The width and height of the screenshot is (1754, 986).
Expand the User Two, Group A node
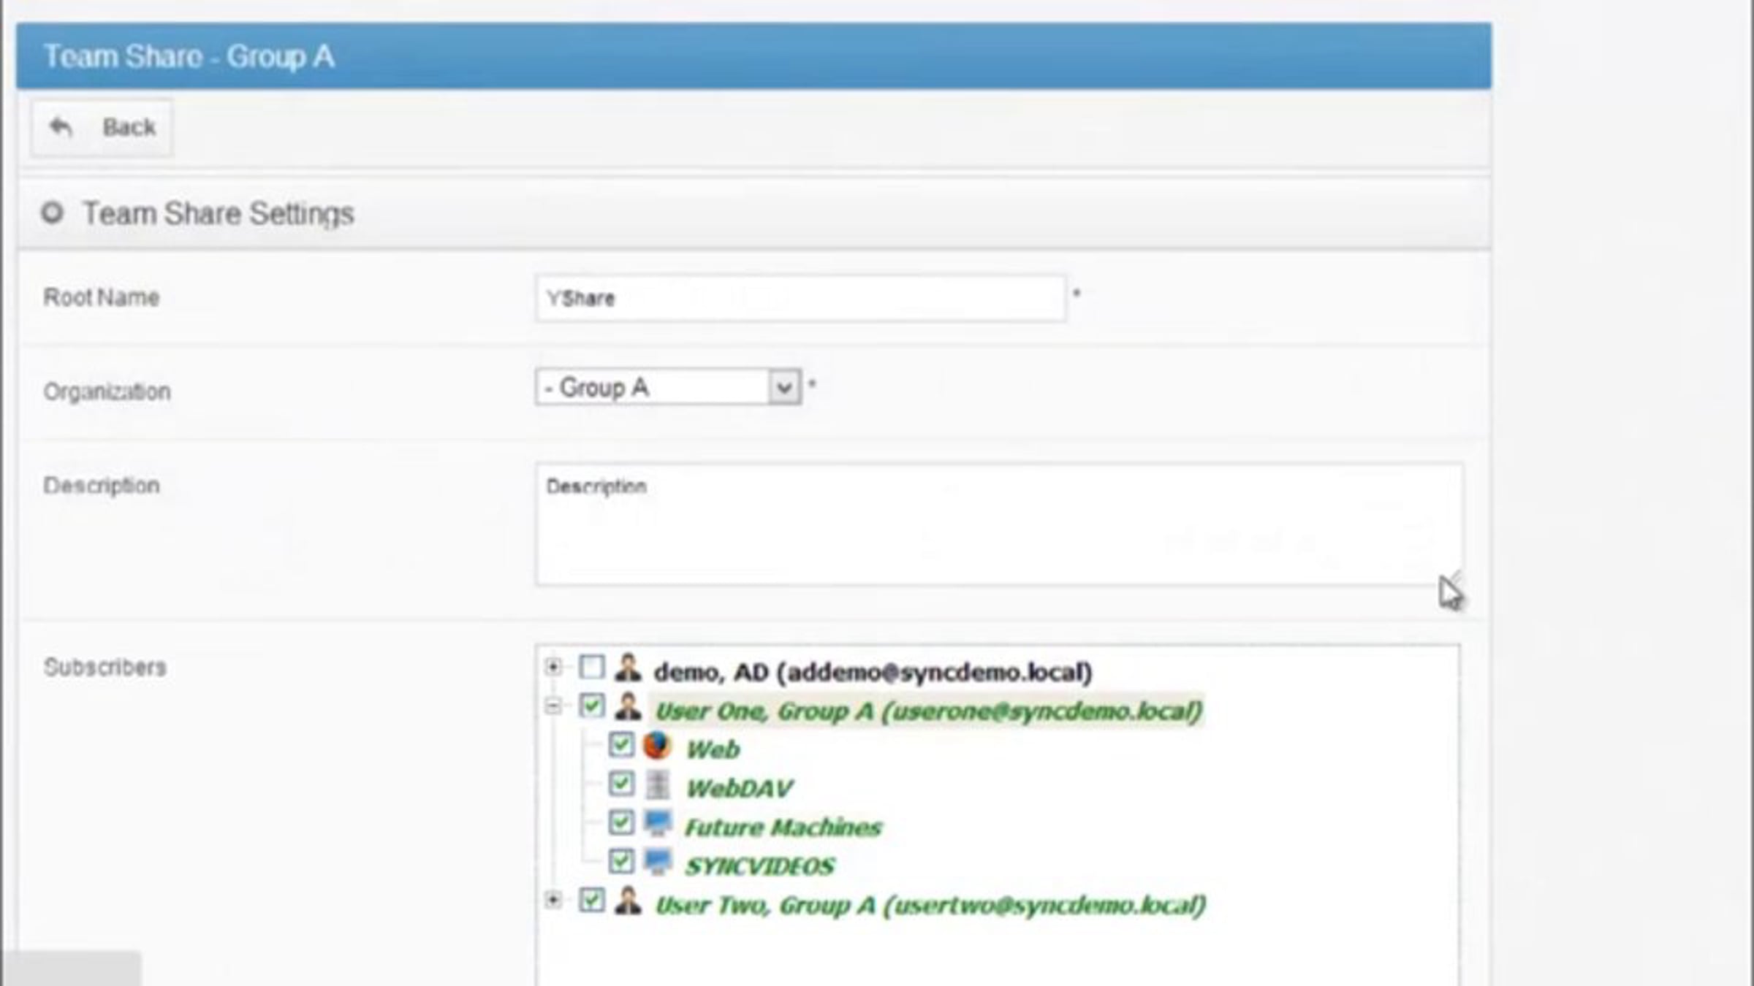(x=553, y=901)
